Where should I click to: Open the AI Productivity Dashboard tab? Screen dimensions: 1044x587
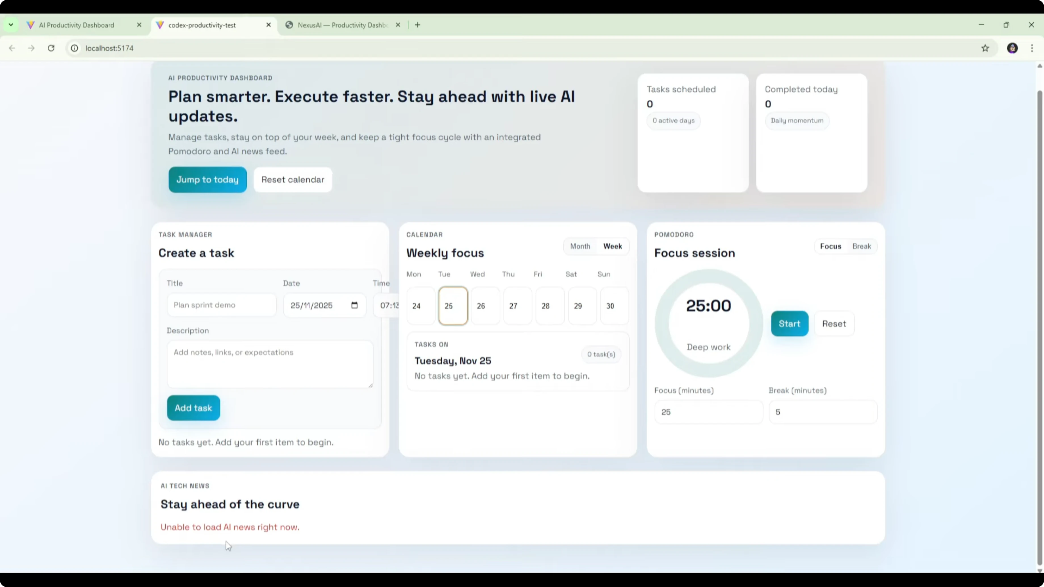(77, 25)
